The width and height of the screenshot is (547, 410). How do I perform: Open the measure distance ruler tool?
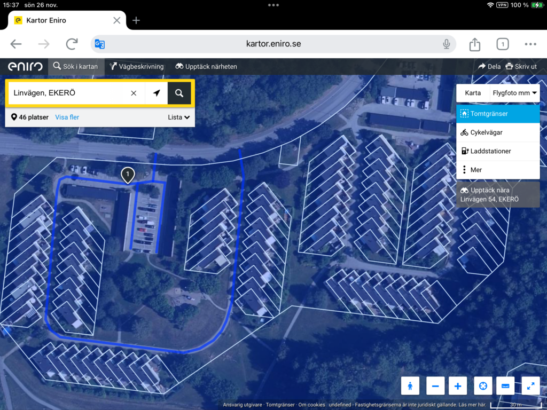click(x=505, y=386)
